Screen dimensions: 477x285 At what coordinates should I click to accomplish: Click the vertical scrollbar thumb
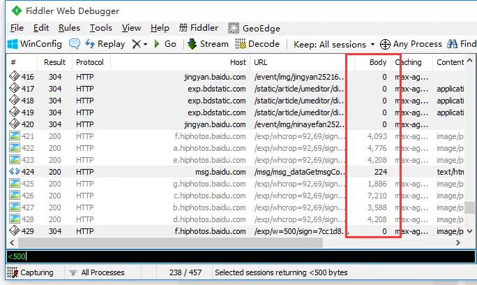[x=470, y=207]
